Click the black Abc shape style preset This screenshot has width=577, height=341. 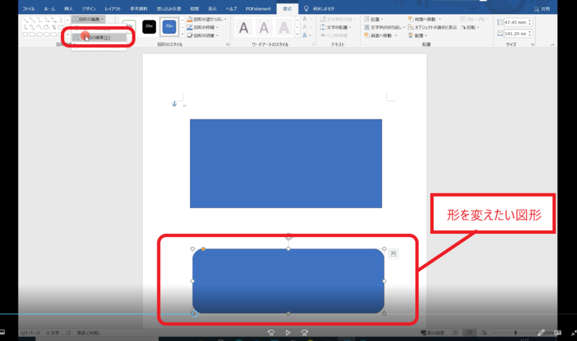[x=149, y=26]
